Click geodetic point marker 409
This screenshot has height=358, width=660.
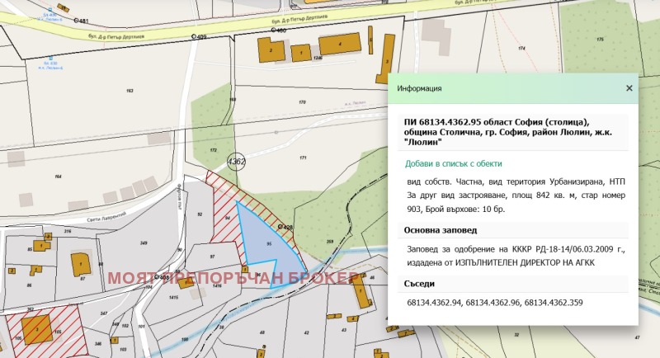194,36
